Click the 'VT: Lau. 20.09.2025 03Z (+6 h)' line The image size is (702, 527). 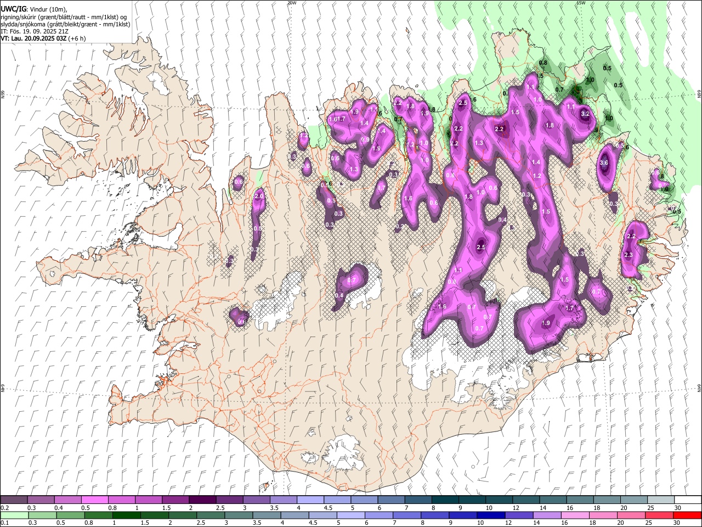coord(43,38)
